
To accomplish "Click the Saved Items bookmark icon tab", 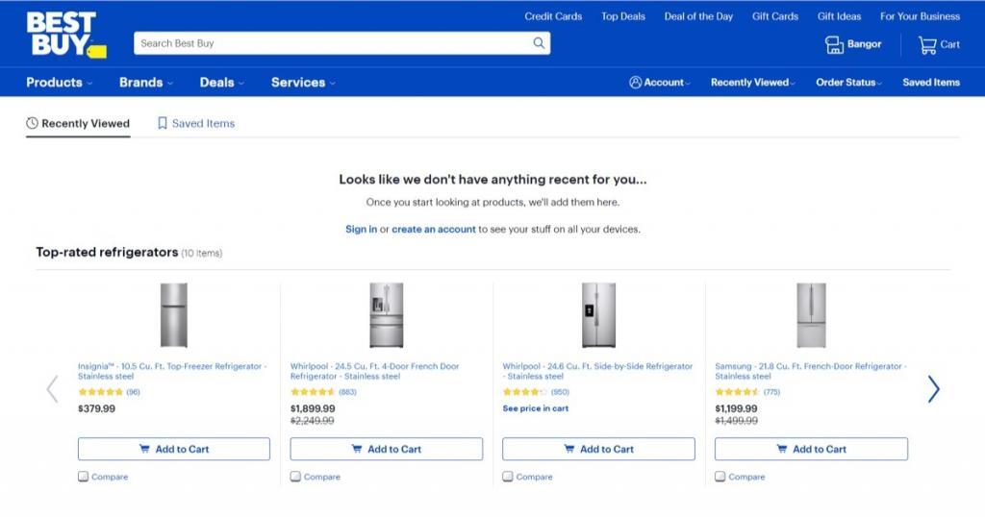I will [162, 123].
